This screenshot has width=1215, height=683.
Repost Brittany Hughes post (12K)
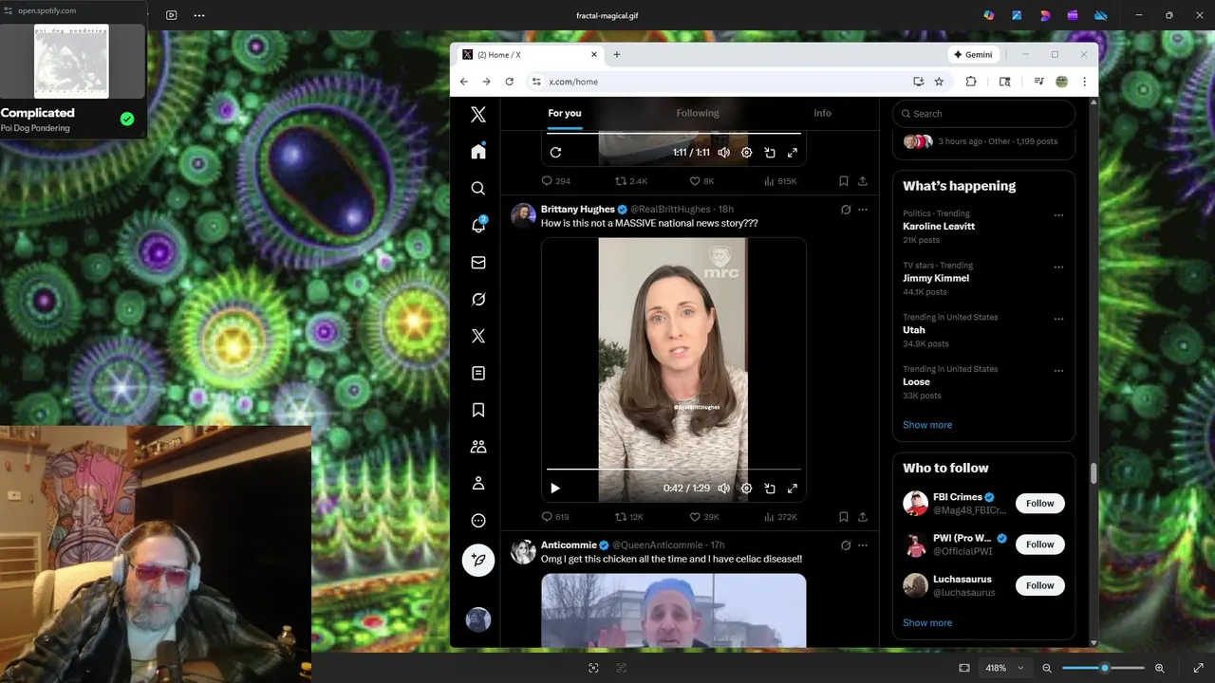pos(629,517)
